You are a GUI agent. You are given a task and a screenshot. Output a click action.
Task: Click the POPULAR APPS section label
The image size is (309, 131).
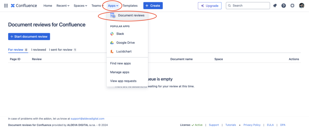[120, 27]
